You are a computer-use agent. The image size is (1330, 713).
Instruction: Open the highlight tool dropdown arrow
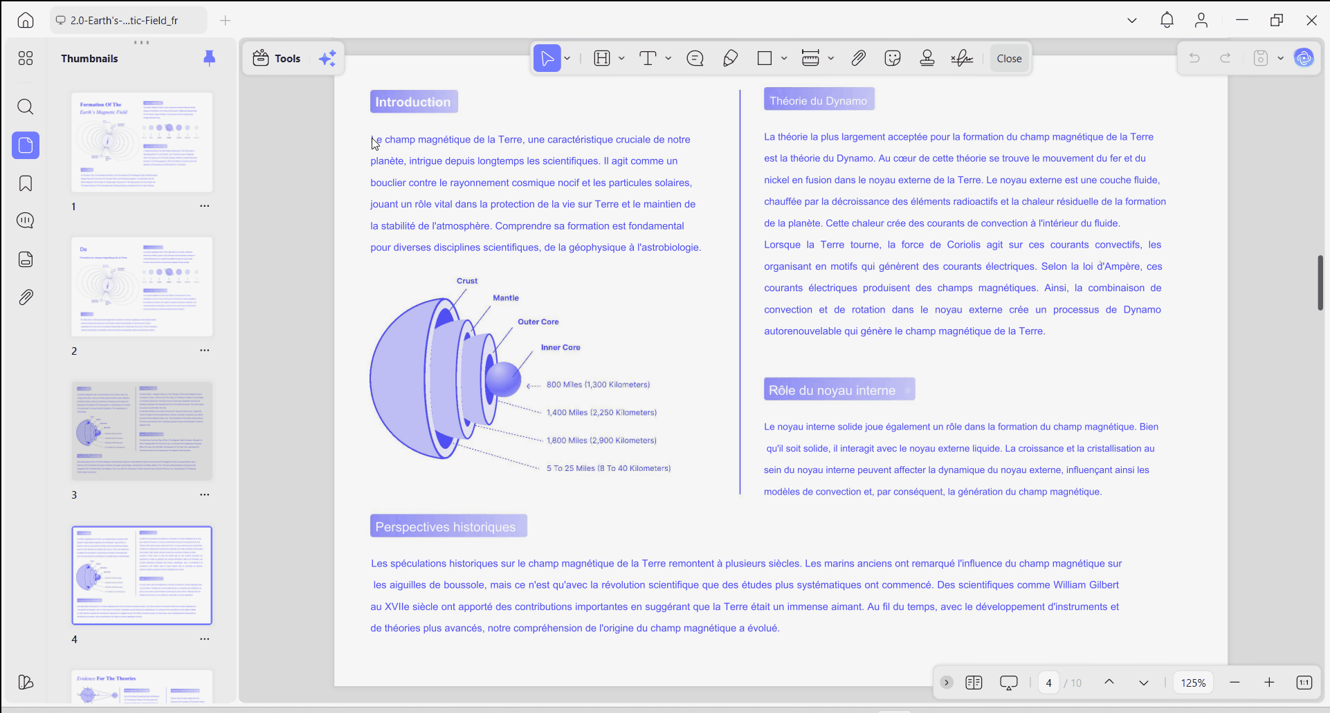[x=621, y=59]
